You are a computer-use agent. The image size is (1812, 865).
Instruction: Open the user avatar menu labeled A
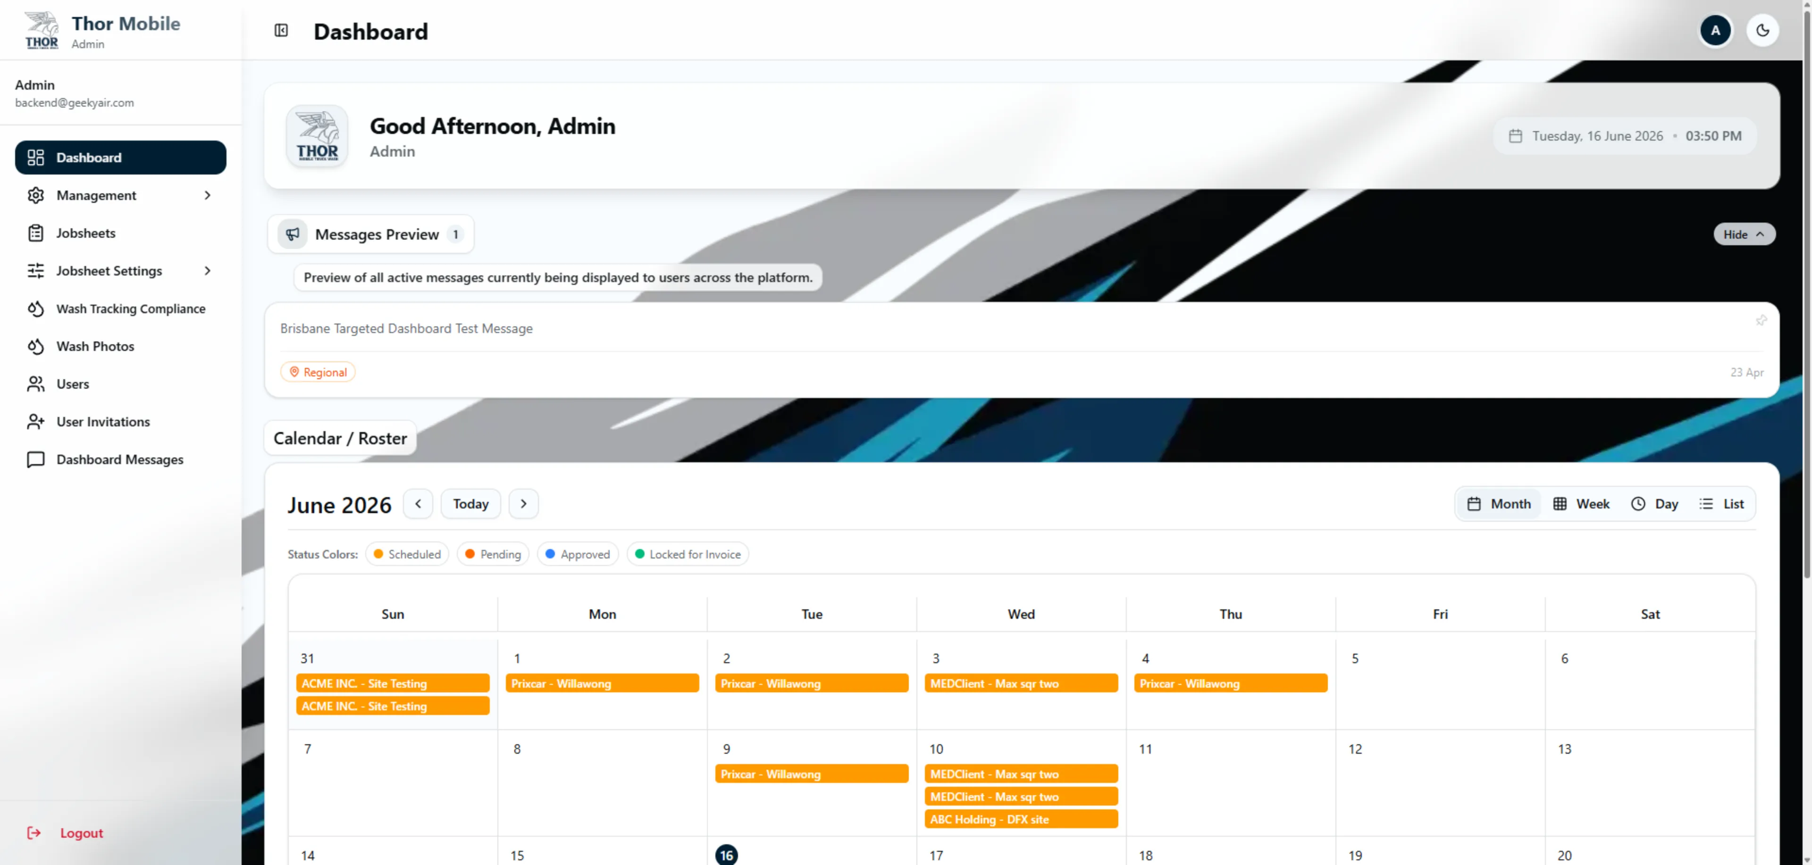(x=1716, y=30)
